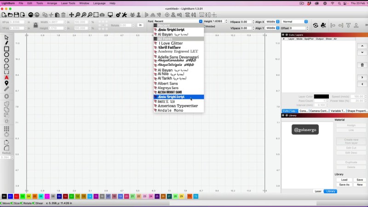Select the Create Text tool
Screen dimensions: 368x207
[x=6, y=77]
